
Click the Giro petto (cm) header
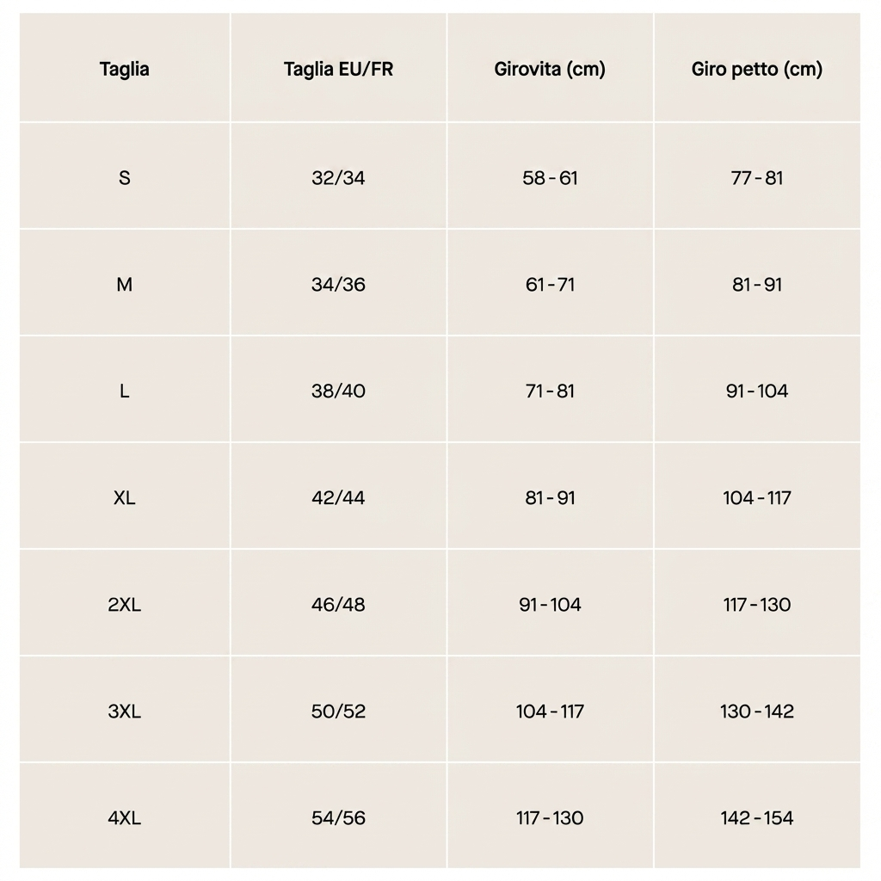[756, 69]
